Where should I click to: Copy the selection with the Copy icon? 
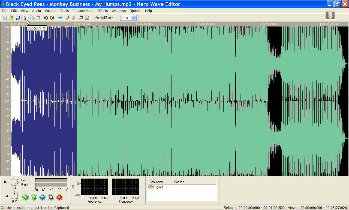pos(32,18)
